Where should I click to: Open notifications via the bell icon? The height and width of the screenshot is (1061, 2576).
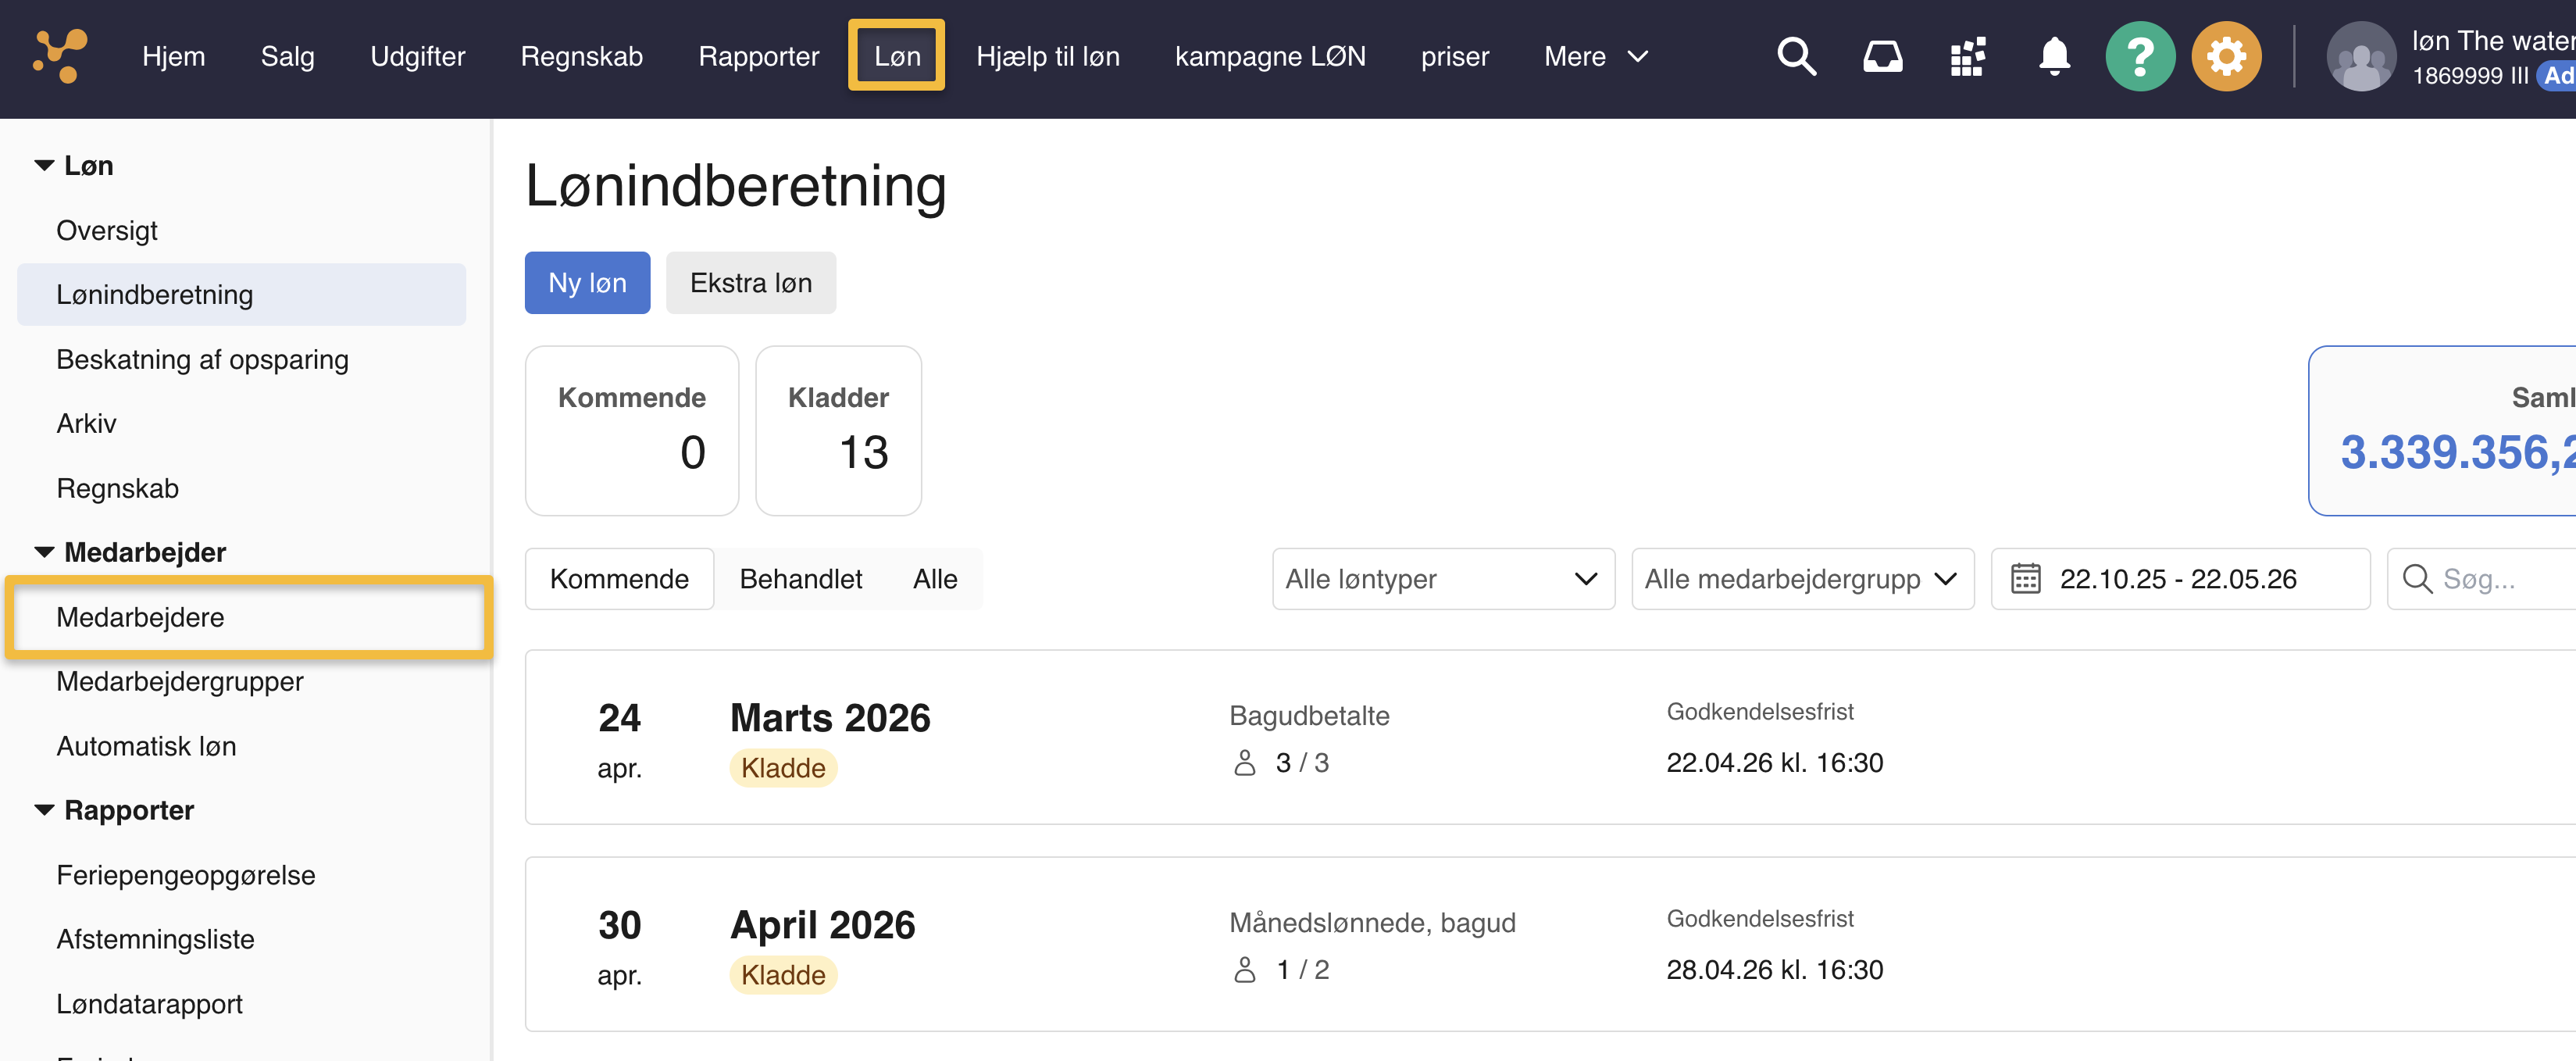2054,56
